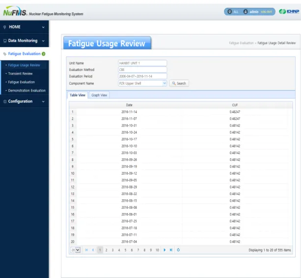Image resolution: width=301 pixels, height=278 pixels.
Task: Sort by the Date column header
Action: [x=129, y=105]
